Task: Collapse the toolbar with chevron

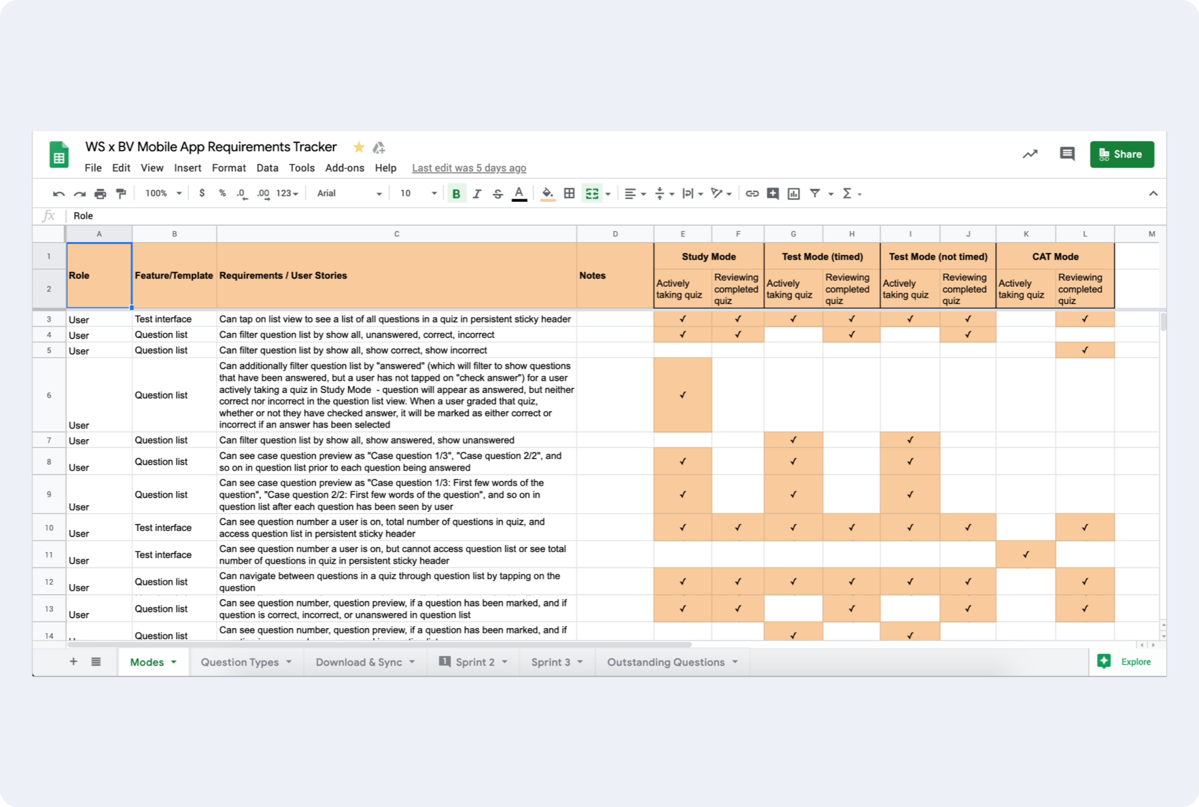Action: tap(1153, 193)
